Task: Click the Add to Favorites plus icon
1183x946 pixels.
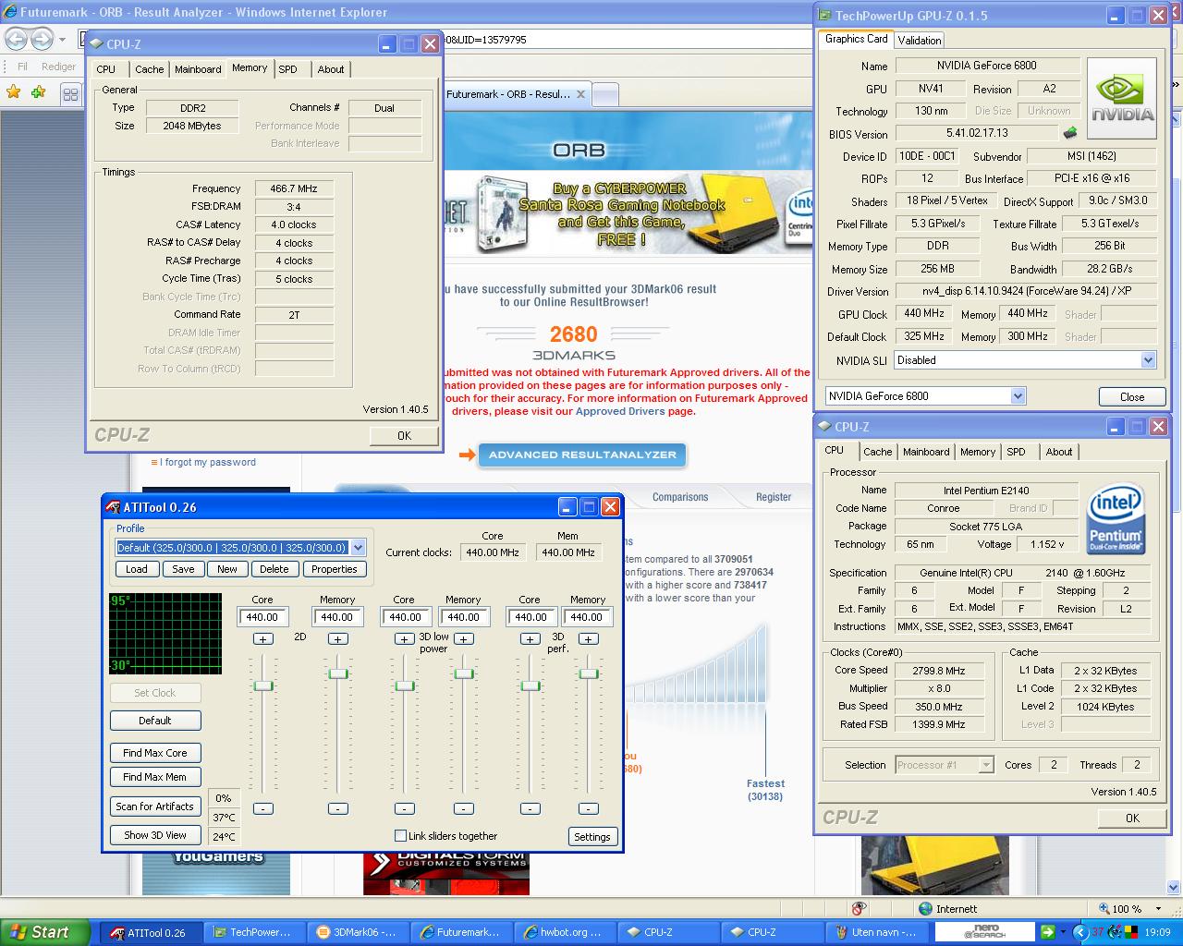Action: click(38, 92)
